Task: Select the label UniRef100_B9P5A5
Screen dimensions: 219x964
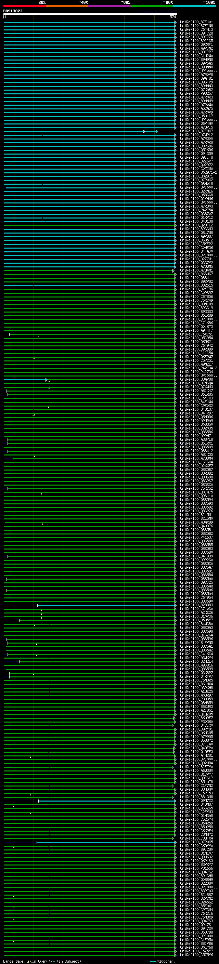Action: 196,63
